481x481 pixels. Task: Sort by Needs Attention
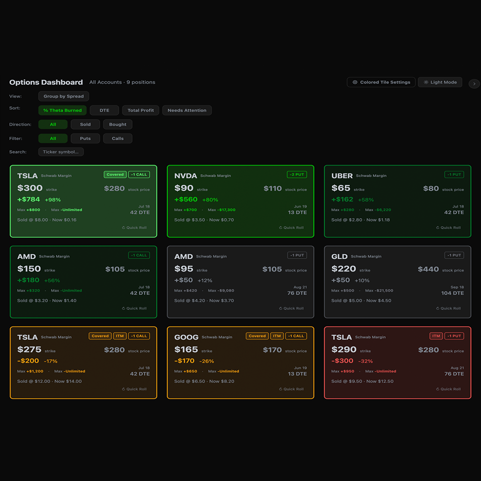coord(187,110)
